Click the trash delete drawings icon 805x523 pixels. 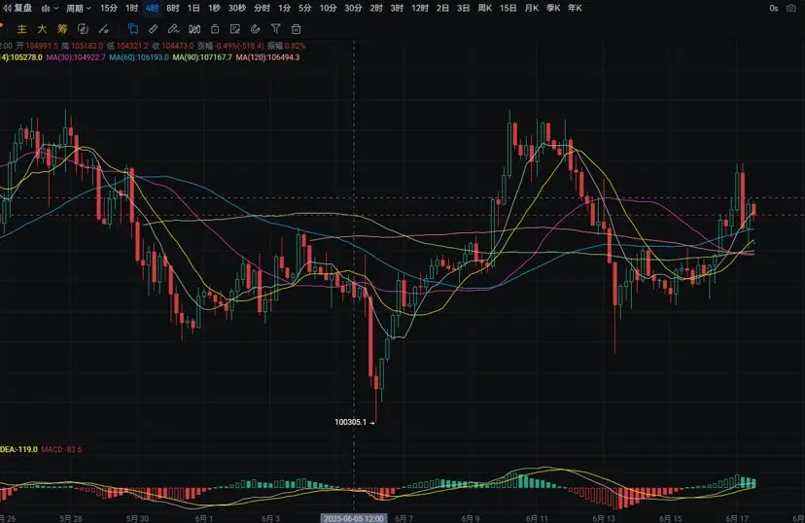[x=297, y=29]
